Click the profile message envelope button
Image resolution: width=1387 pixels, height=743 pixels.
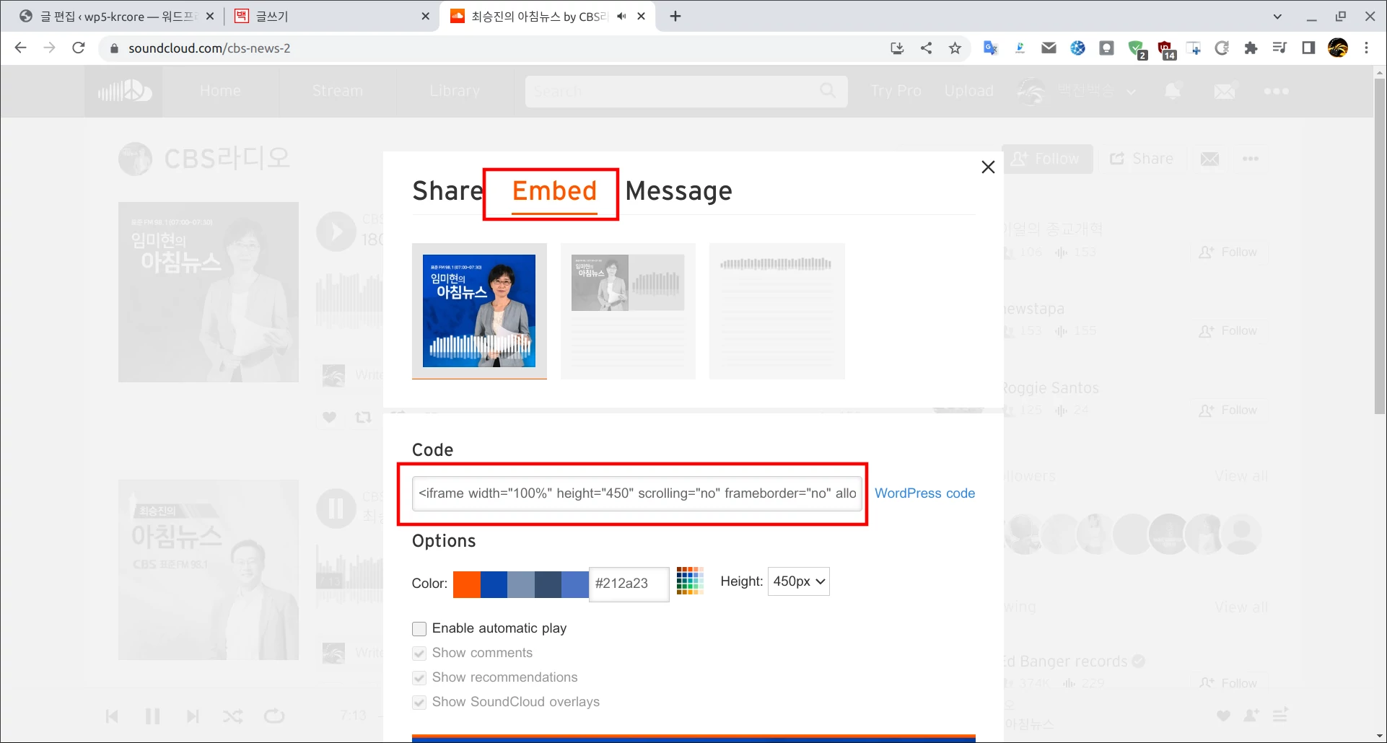[x=1210, y=159]
